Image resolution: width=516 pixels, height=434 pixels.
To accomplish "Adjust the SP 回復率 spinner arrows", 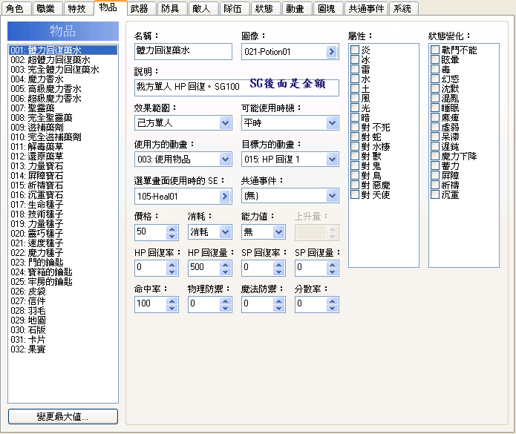I will [x=278, y=269].
